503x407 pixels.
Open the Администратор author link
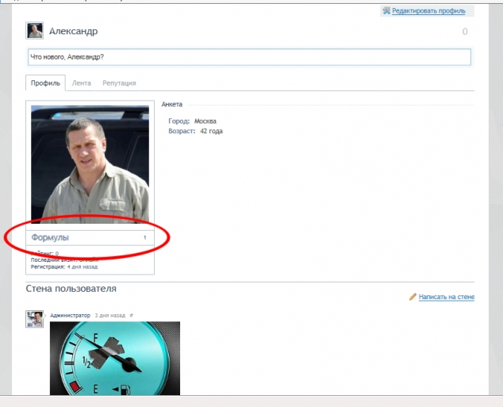[x=70, y=316]
